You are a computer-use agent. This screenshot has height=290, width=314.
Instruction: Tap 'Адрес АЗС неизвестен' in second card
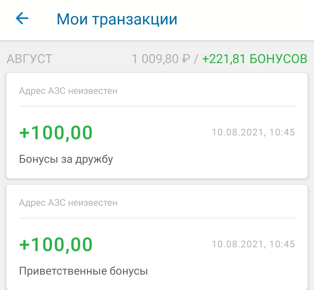tap(68, 203)
